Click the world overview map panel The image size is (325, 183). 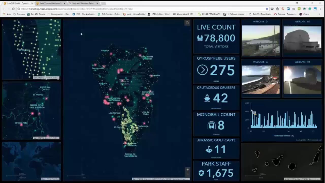click(x=31, y=161)
